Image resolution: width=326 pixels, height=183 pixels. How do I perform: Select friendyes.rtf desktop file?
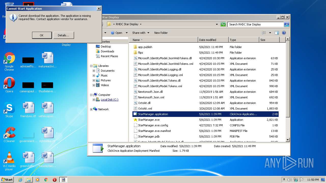[28, 110]
